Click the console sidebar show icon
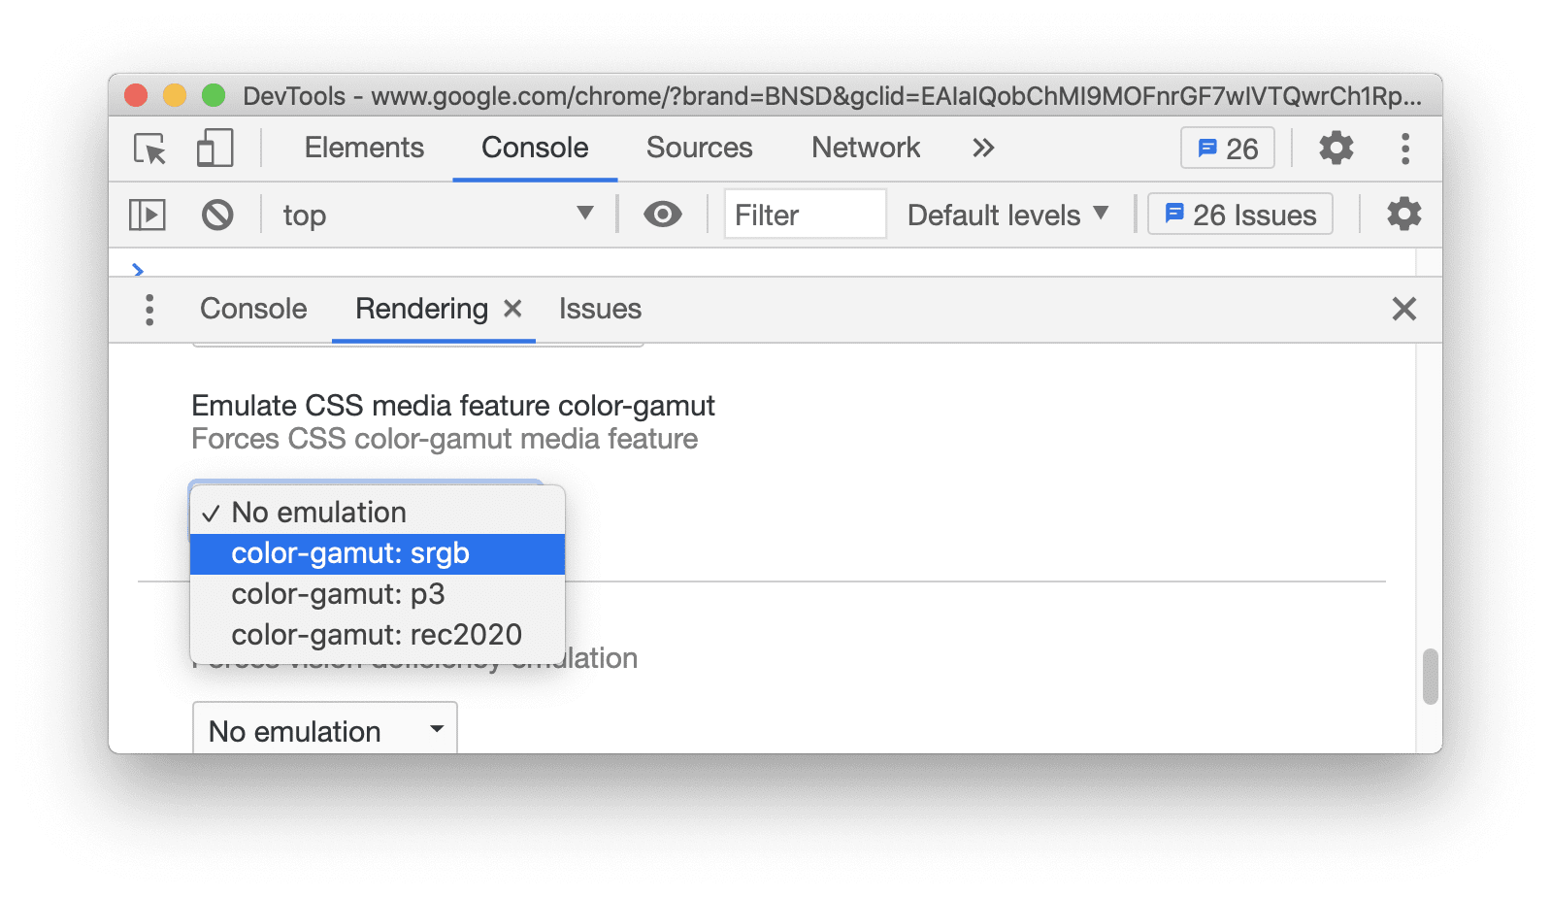The width and height of the screenshot is (1551, 897). [146, 215]
